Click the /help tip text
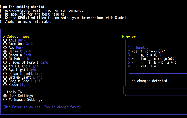The width and height of the screenshot is (187, 118). click(30, 22)
